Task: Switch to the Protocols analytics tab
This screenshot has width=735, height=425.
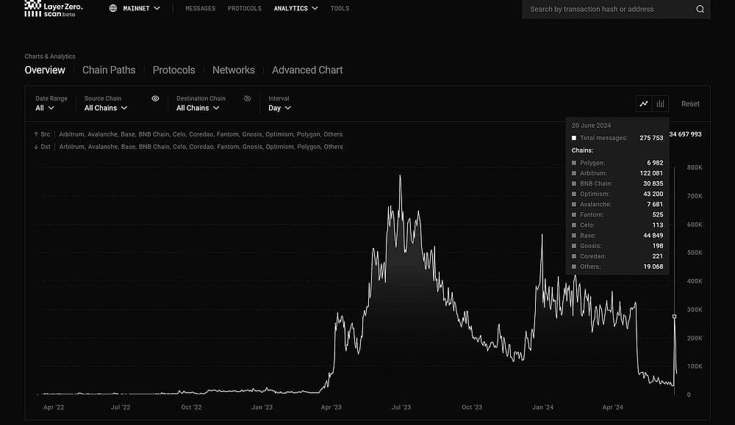Action: point(174,70)
